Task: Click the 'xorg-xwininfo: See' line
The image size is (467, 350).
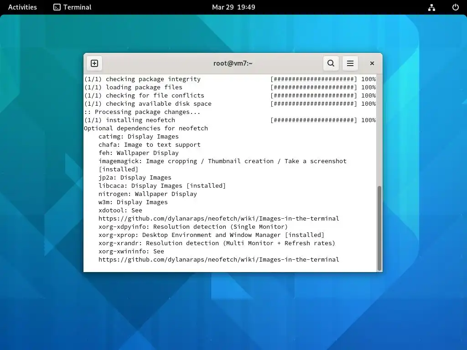Action: click(131, 252)
